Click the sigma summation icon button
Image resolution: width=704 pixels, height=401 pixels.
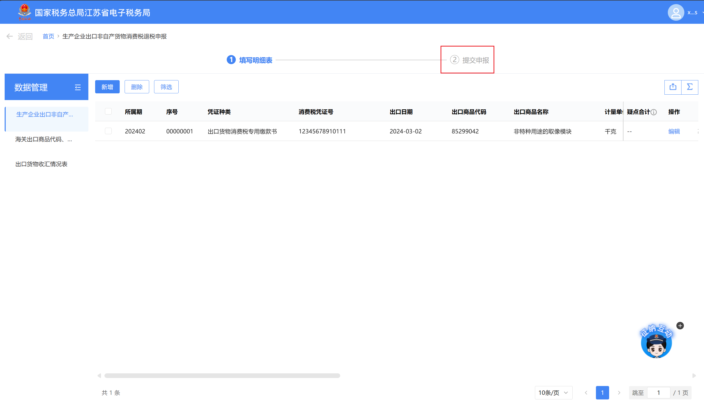click(x=690, y=87)
